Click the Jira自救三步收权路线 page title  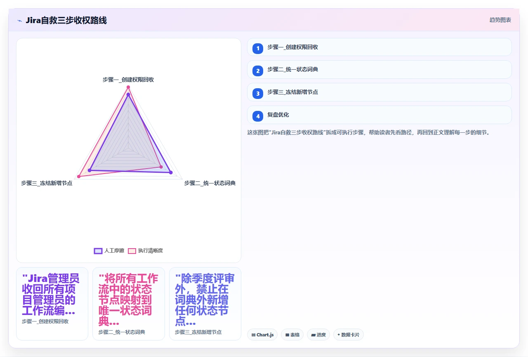point(66,20)
